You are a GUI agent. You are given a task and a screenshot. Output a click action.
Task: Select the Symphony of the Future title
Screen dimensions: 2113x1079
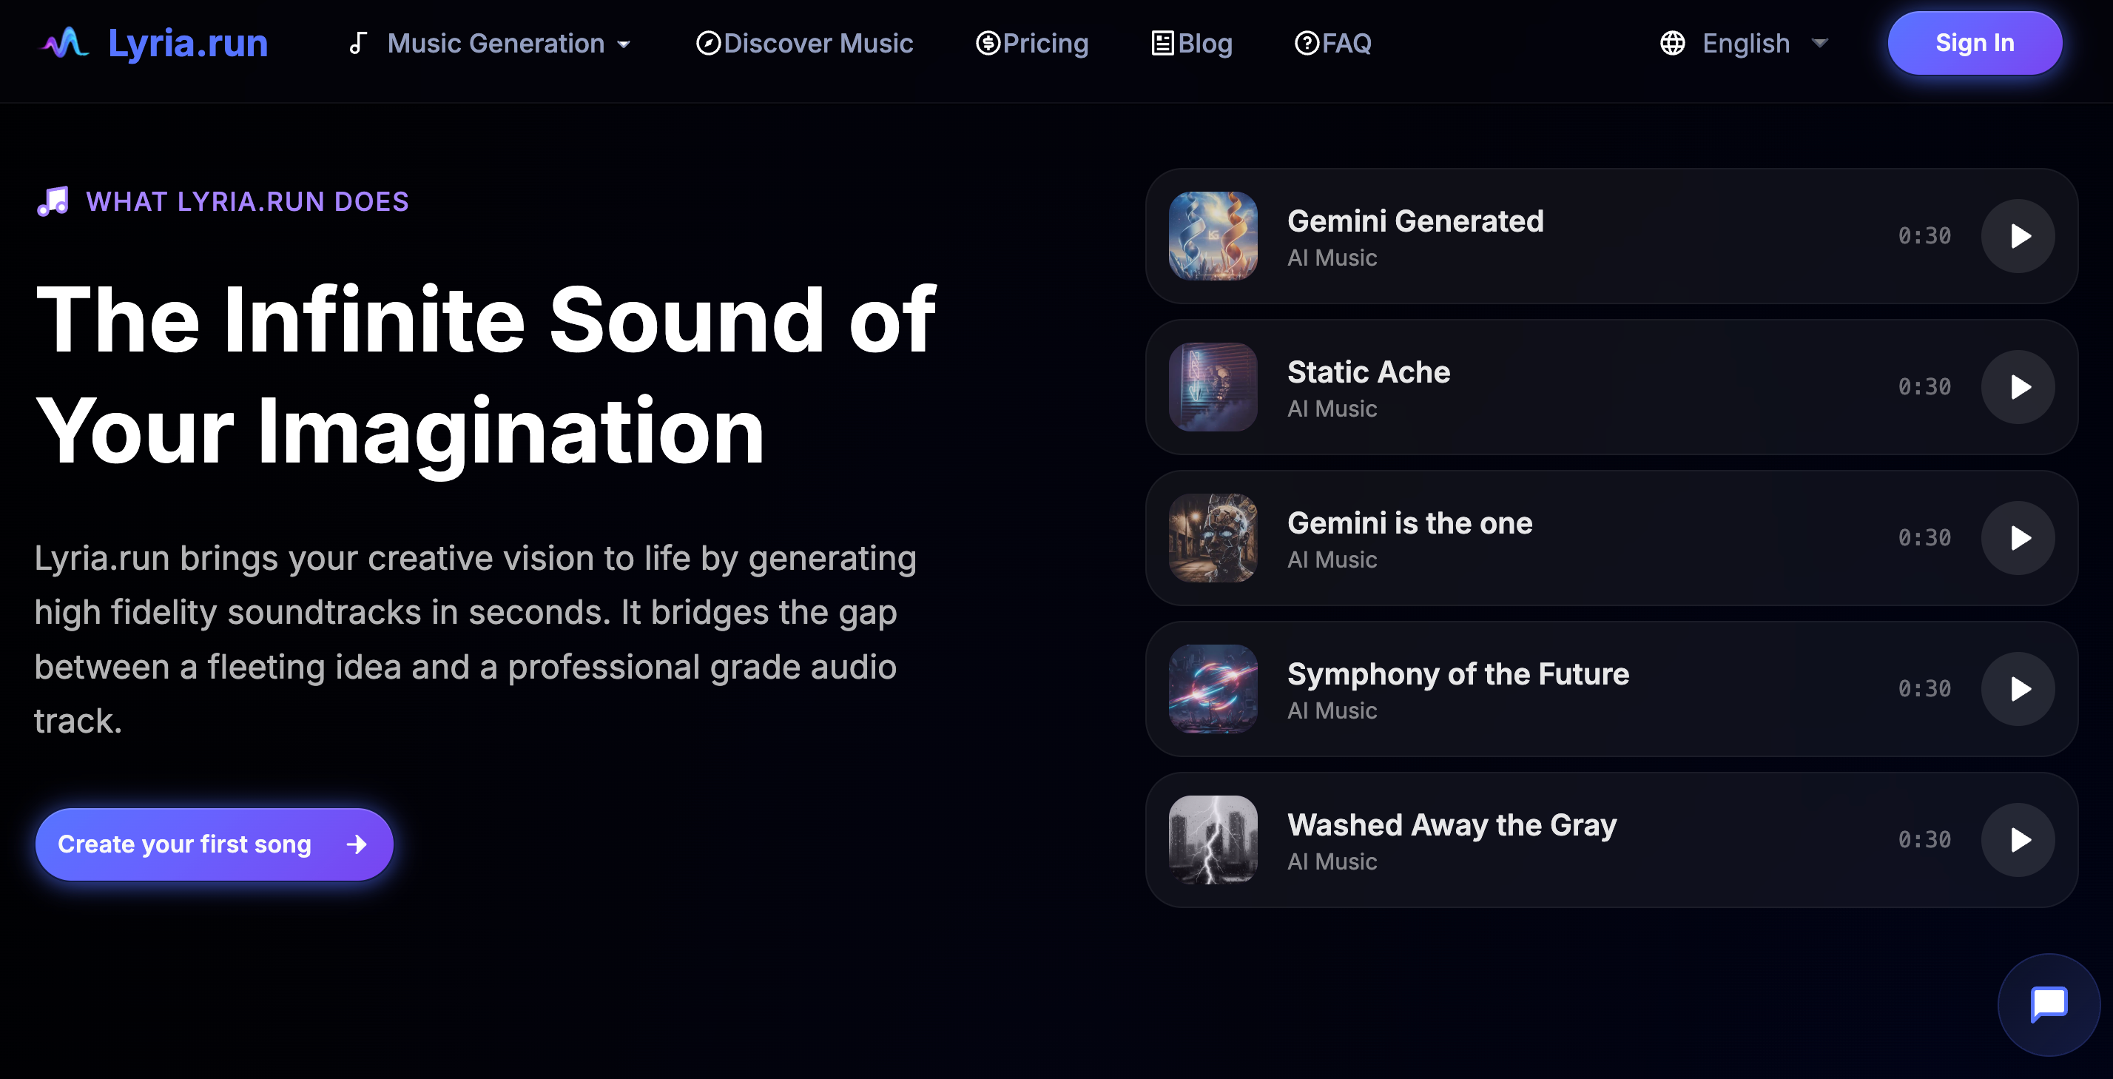pyautogui.click(x=1457, y=673)
